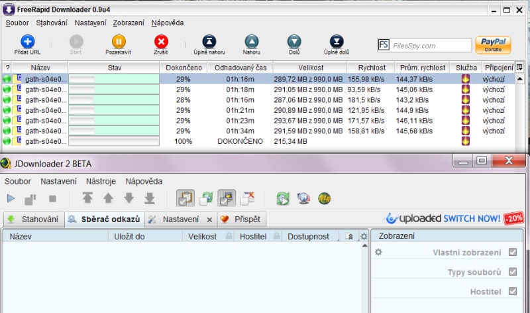Click JDownloader move down arrow icon
The image size is (530, 313).
click(x=129, y=198)
